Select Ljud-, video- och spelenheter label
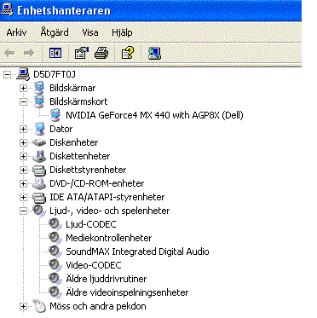 (110, 211)
